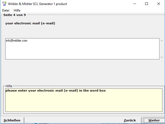Click the email box vertical scrollbar track
The width and height of the screenshot is (165, 124).
pyautogui.click(x=162, y=49)
